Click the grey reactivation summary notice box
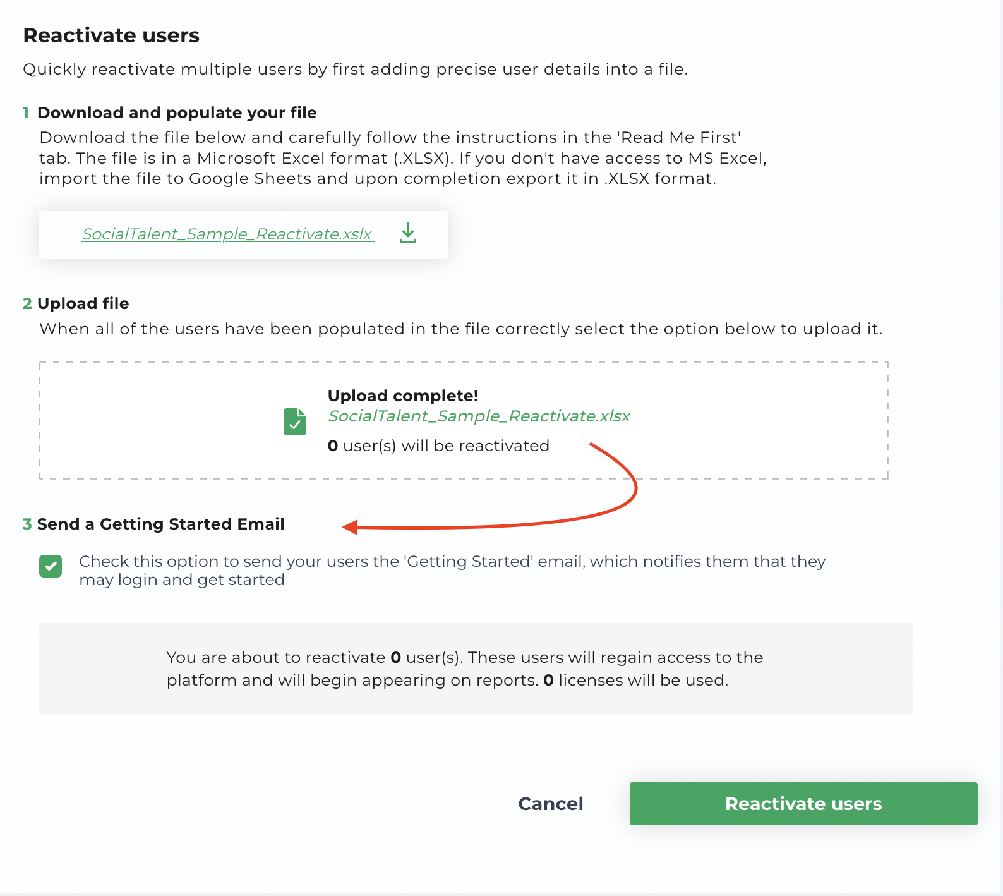 coord(476,669)
